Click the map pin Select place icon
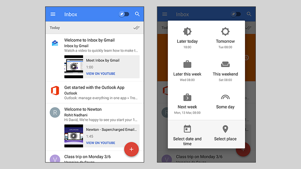Screen dimensions: 301x169 [225, 129]
